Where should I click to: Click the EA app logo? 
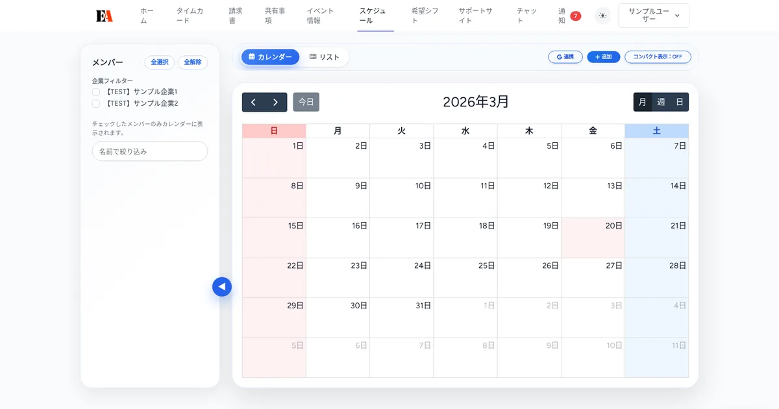coord(105,15)
